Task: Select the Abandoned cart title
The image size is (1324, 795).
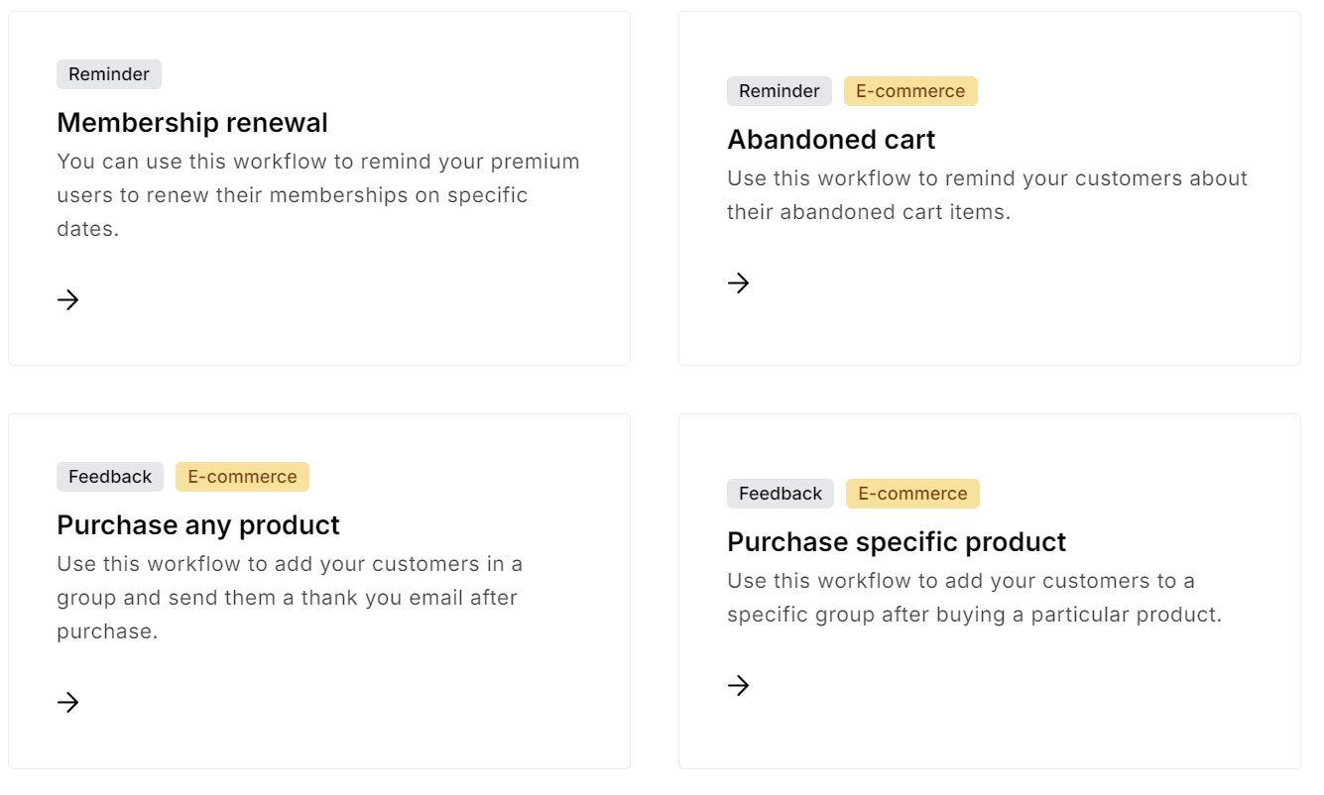Action: click(x=831, y=140)
